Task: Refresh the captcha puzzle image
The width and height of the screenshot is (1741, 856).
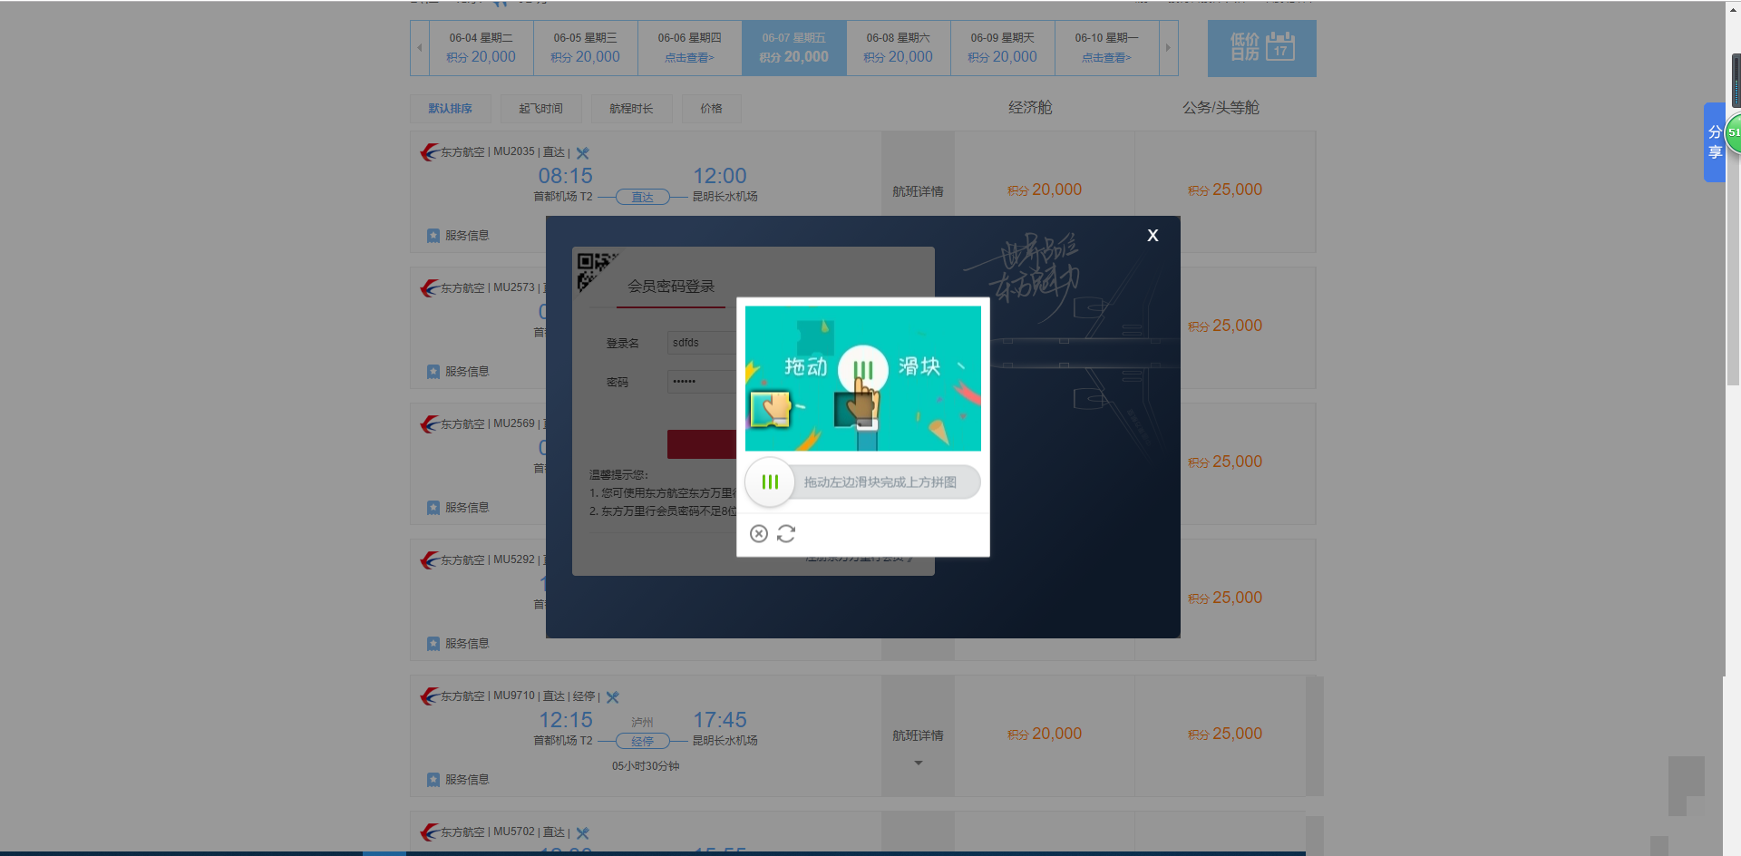Action: point(786,534)
